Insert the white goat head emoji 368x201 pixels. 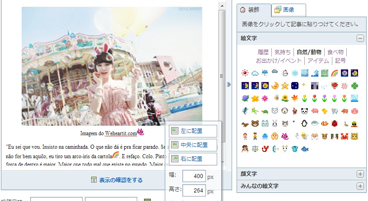coord(285,149)
